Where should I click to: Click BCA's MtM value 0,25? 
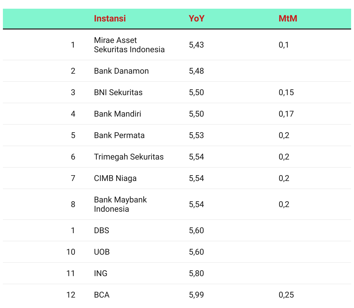[x=286, y=295]
